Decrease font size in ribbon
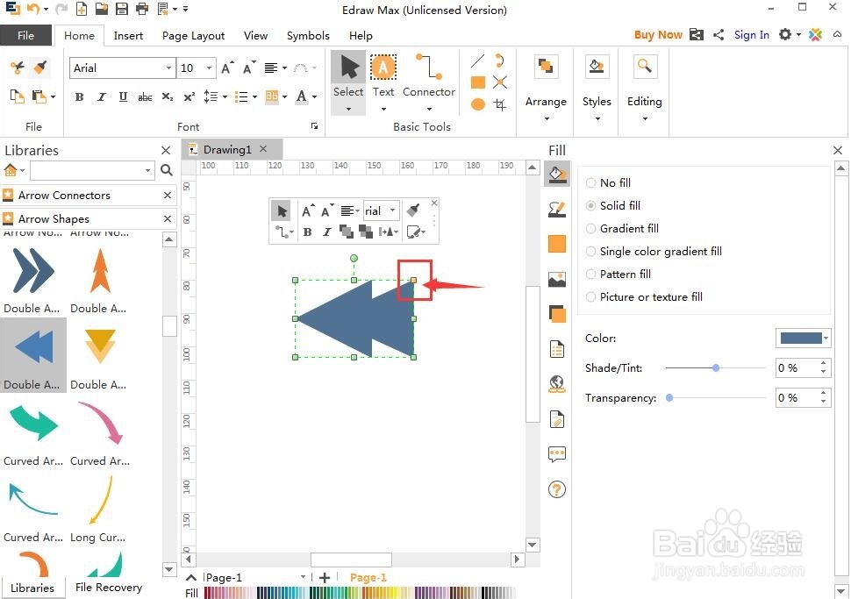Image resolution: width=851 pixels, height=599 pixels. [249, 68]
